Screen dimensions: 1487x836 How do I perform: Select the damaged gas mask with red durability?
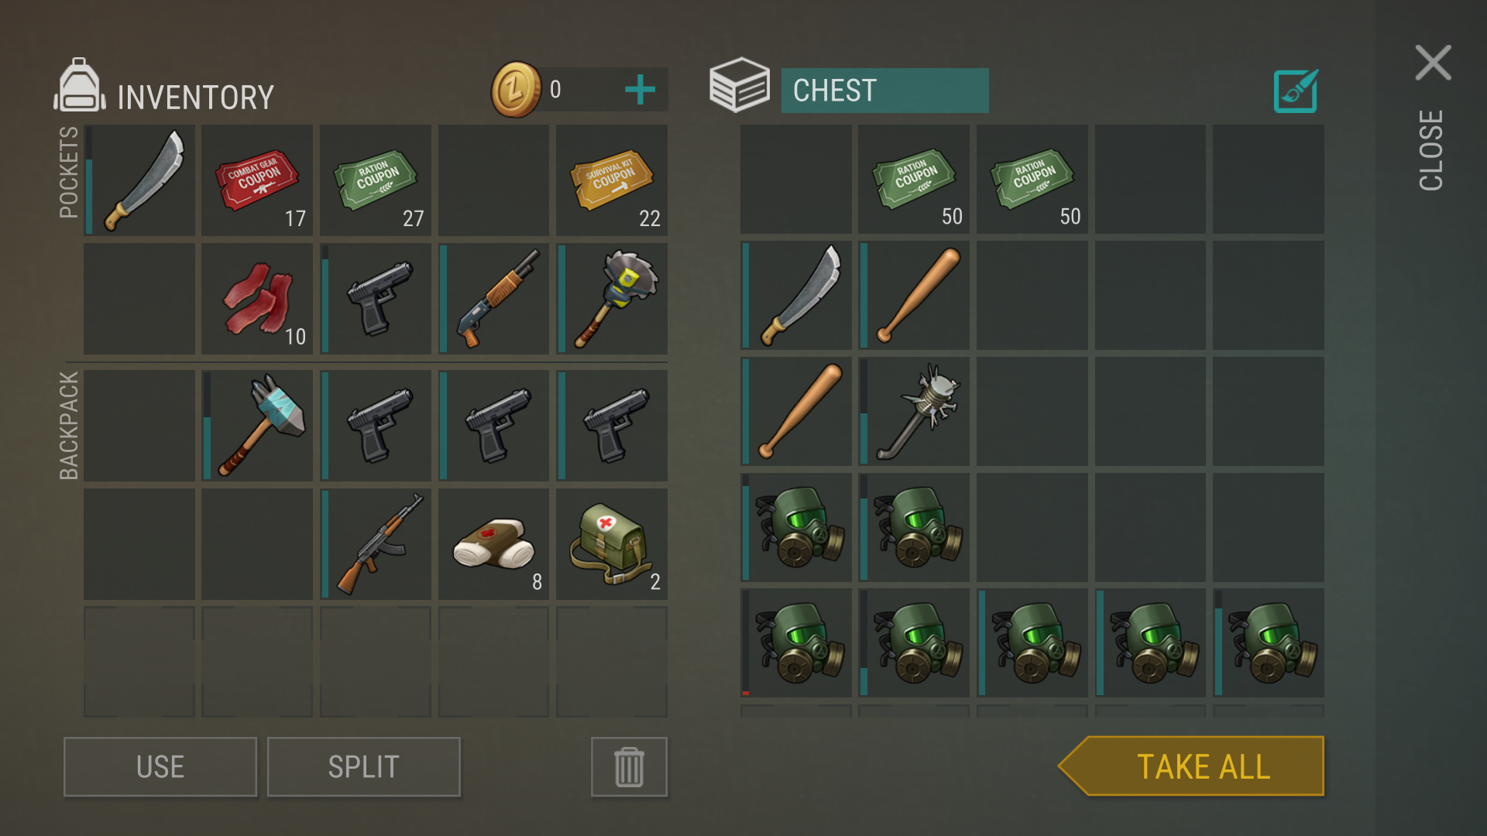[x=795, y=643]
